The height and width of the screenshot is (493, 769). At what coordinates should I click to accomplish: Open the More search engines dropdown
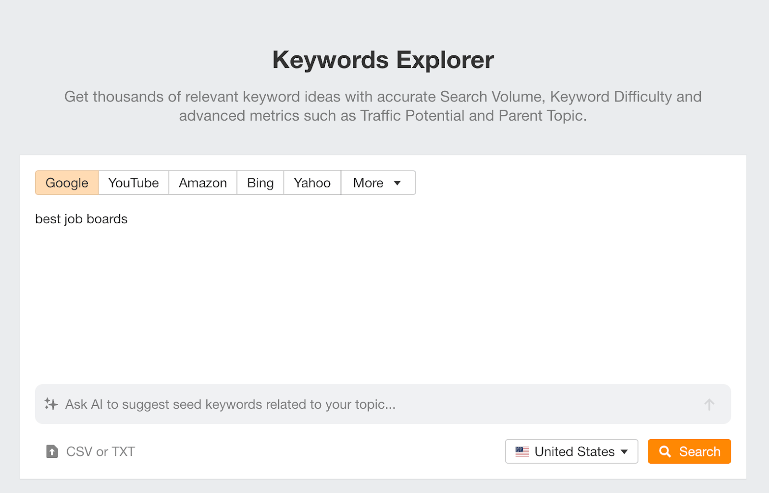click(378, 183)
